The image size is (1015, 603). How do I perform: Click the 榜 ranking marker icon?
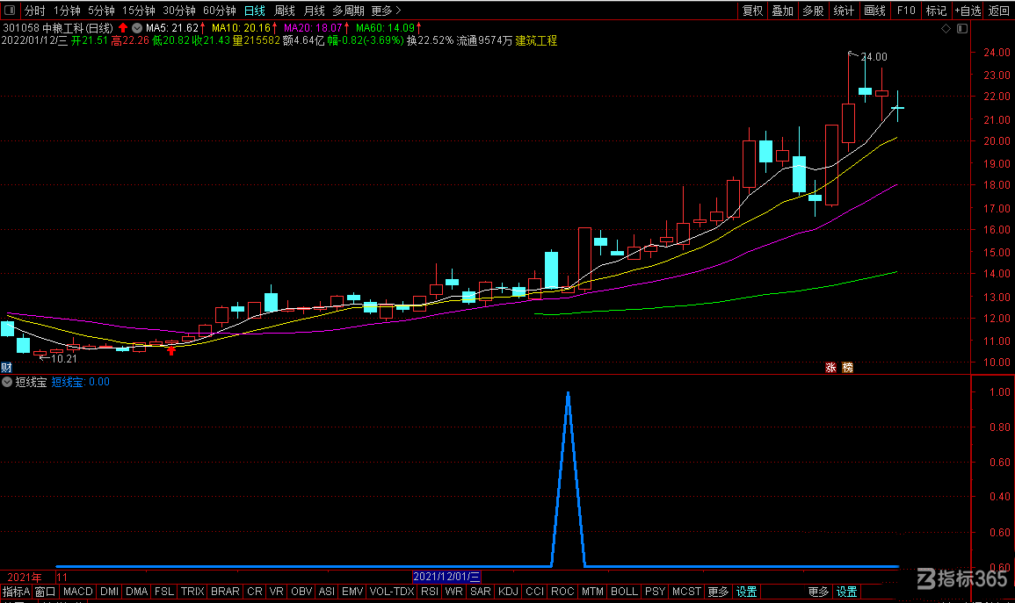[x=847, y=367]
